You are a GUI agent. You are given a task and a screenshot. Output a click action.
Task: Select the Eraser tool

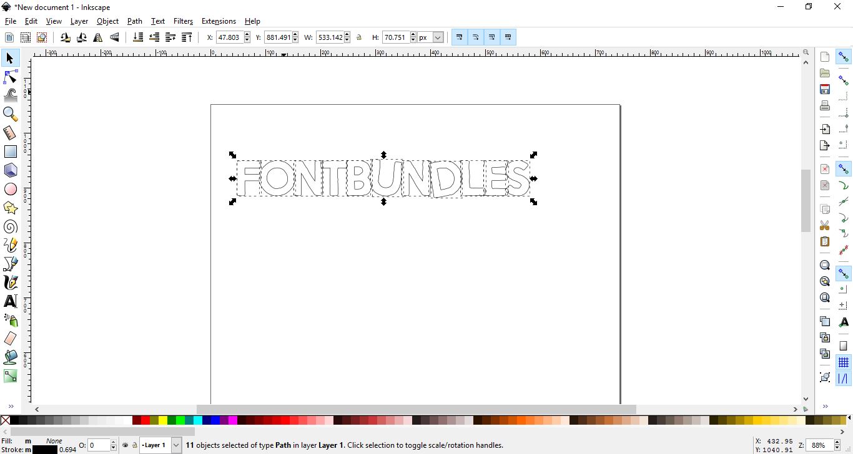(10, 339)
